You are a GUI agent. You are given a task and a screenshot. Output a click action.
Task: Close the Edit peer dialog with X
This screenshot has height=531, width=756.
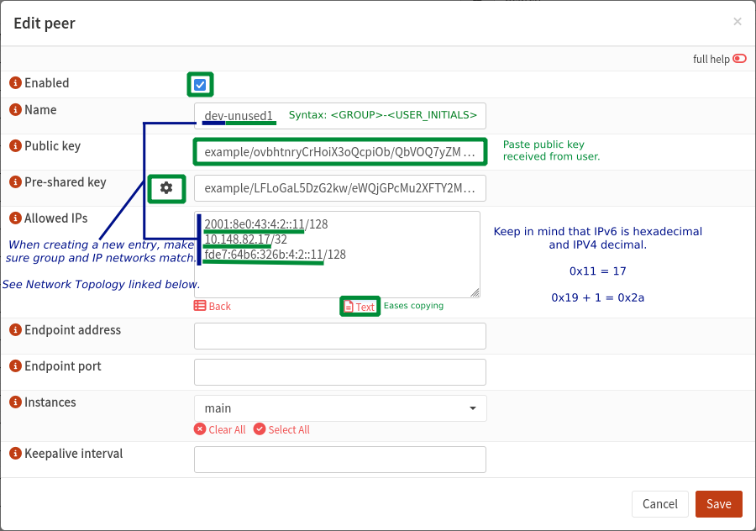pos(737,22)
